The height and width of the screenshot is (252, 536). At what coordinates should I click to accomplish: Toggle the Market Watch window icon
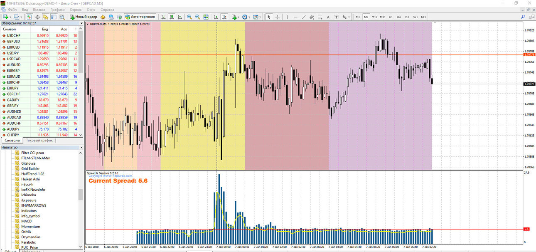click(x=29, y=17)
